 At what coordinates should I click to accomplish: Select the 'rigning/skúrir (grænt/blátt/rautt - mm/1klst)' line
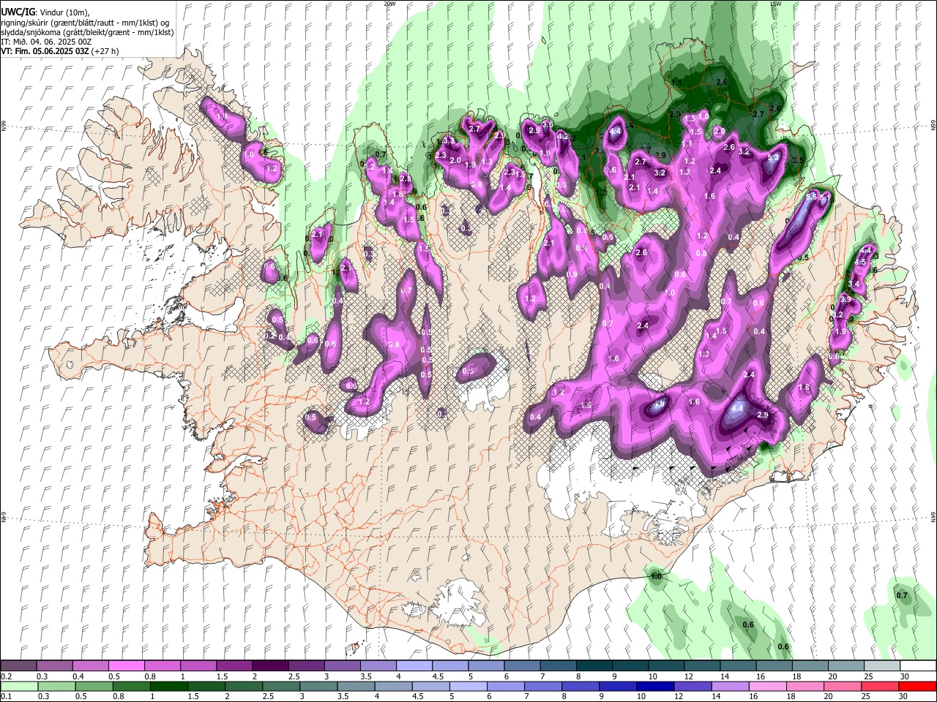point(82,23)
